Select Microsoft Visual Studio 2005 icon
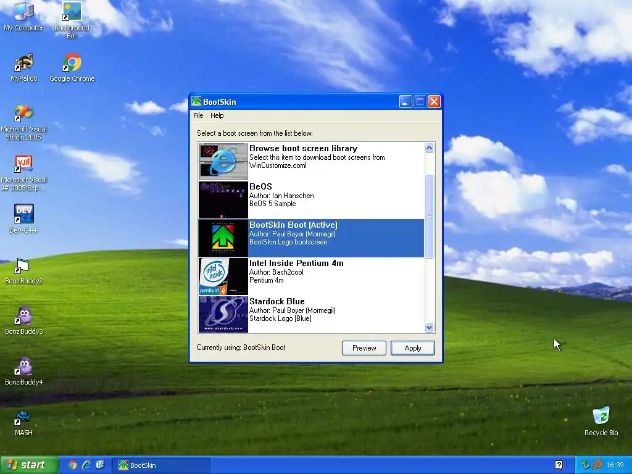632x474 pixels. pos(24,123)
